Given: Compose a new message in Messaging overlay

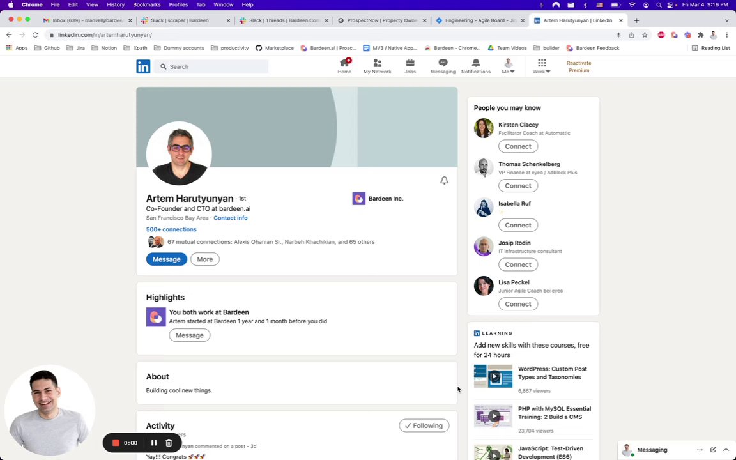Looking at the screenshot, I should (x=712, y=450).
